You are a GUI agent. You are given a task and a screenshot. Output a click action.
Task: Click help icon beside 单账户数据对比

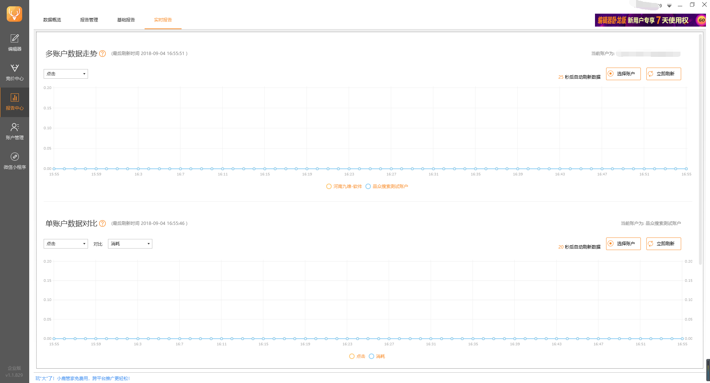tap(103, 223)
